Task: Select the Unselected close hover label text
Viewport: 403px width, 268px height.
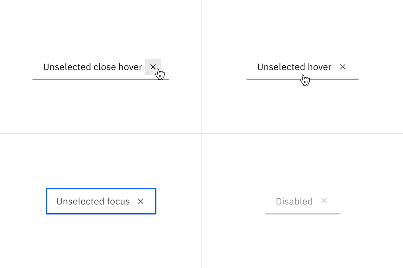Action: click(x=93, y=67)
